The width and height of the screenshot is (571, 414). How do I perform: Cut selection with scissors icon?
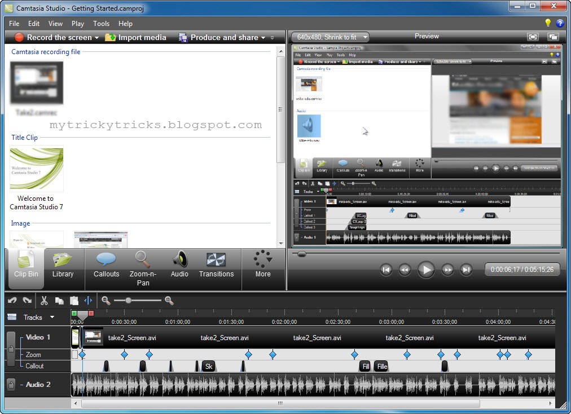coord(44,301)
